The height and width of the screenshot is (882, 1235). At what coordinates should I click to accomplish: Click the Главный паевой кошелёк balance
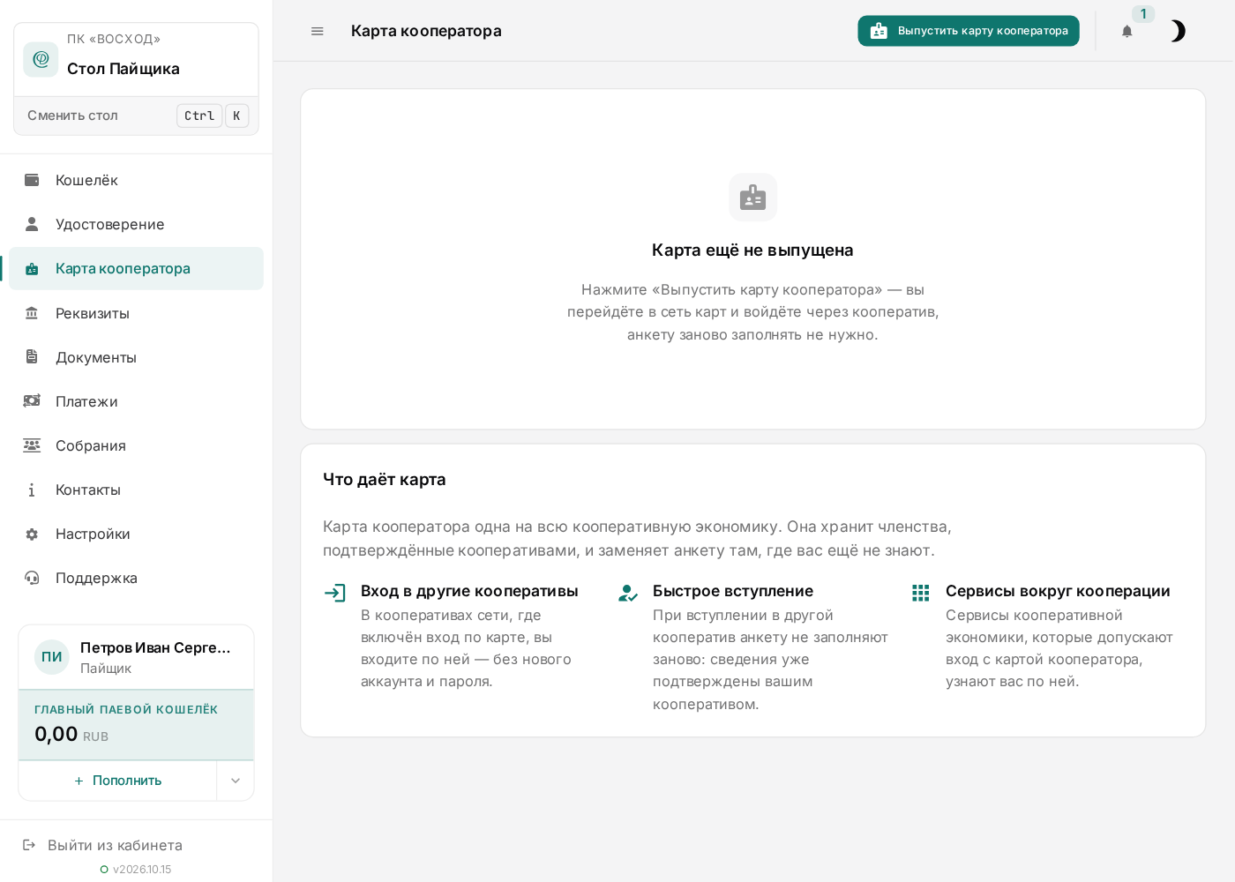[x=136, y=725]
